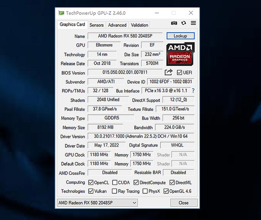Click the Revision field EF

tap(152, 45)
